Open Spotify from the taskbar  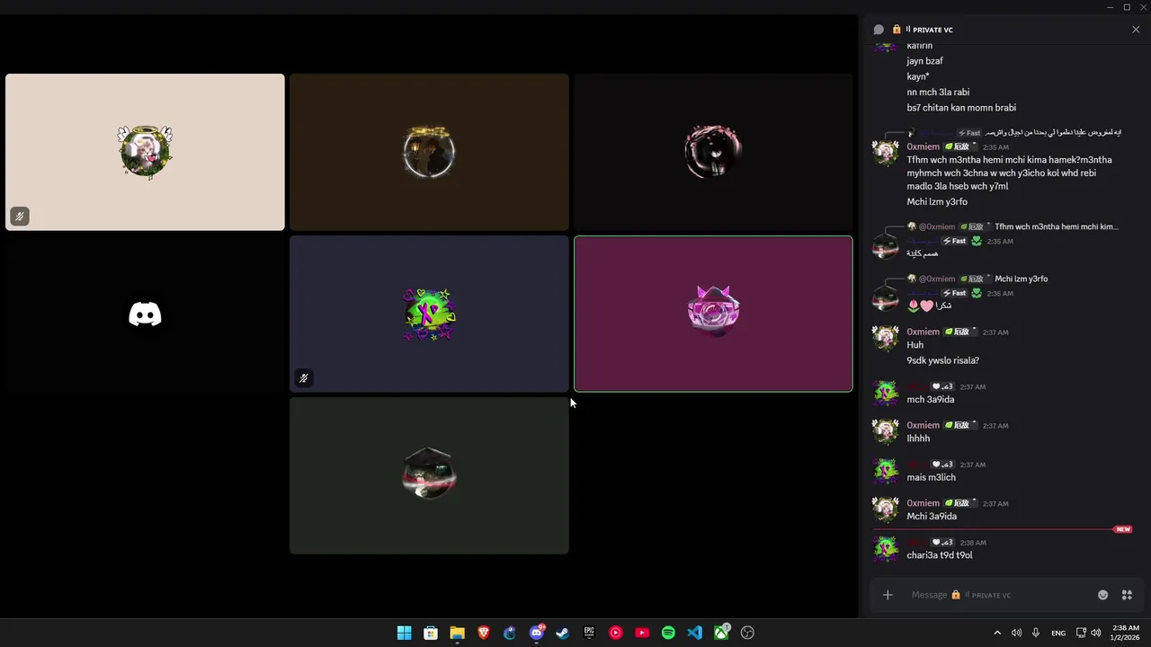668,633
